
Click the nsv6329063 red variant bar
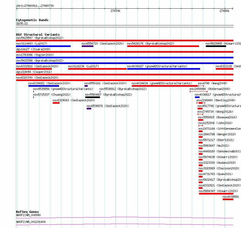[56, 103]
